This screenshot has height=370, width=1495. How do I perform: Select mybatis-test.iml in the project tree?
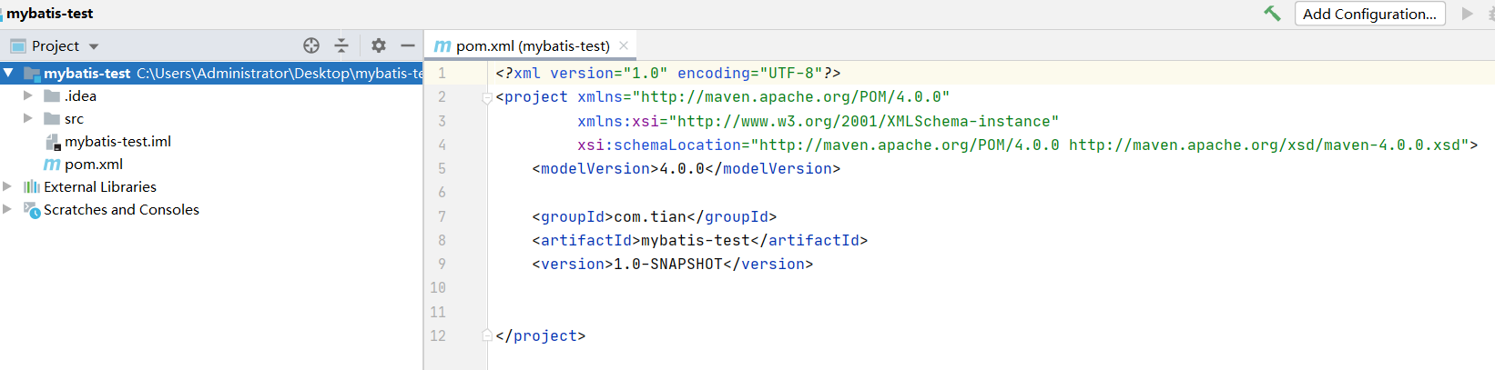pyautogui.click(x=117, y=142)
